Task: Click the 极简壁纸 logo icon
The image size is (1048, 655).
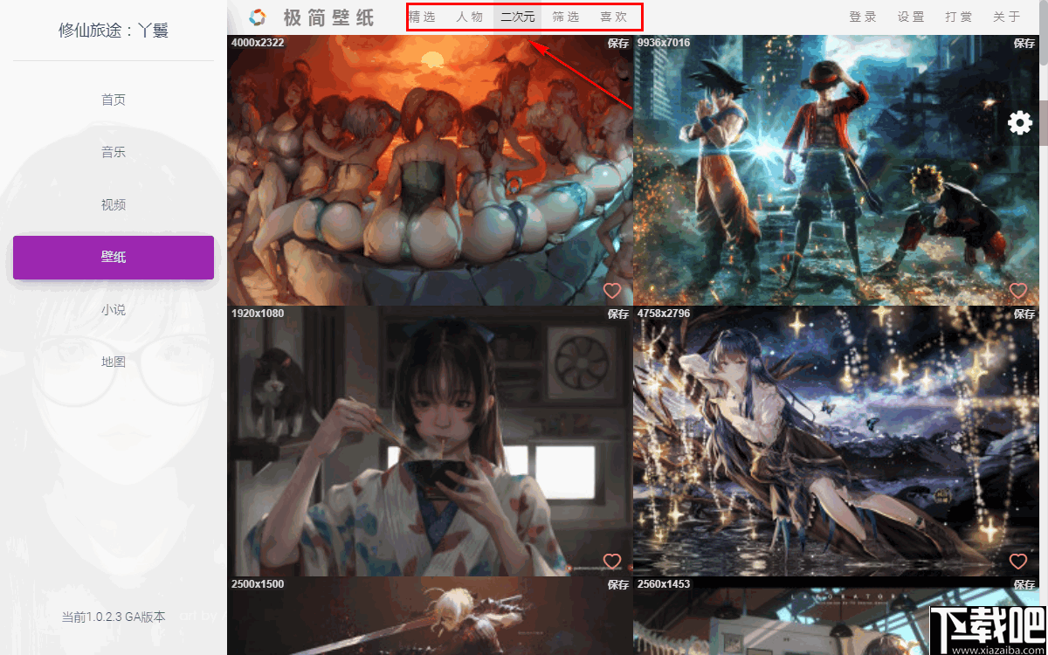Action: [x=257, y=17]
